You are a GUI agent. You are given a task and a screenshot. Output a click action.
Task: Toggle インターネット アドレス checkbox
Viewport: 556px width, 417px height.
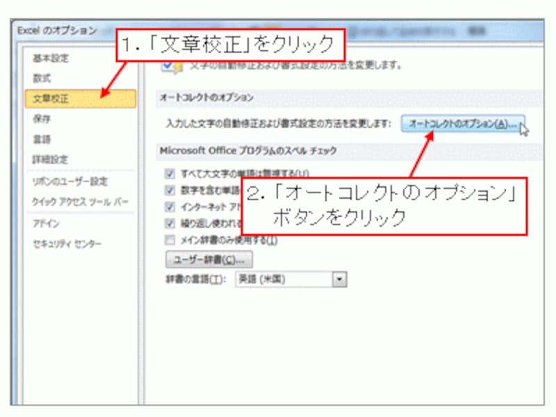pyautogui.click(x=170, y=206)
